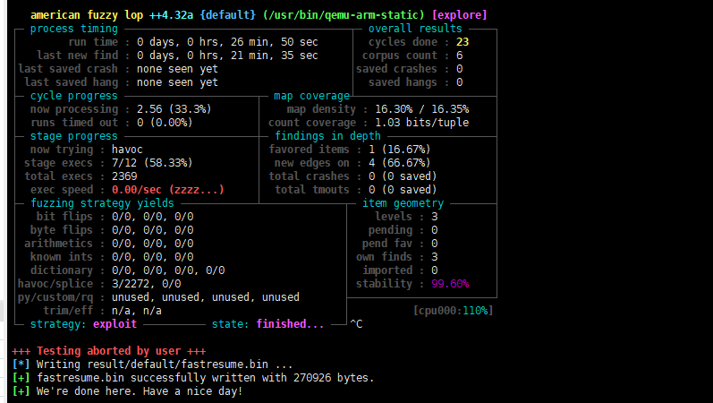713x403 pixels.
Task: Select corpus count value '6'
Action: [x=459, y=56]
